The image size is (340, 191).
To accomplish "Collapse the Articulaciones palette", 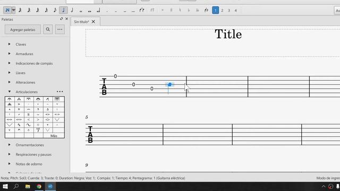I will tap(10, 92).
